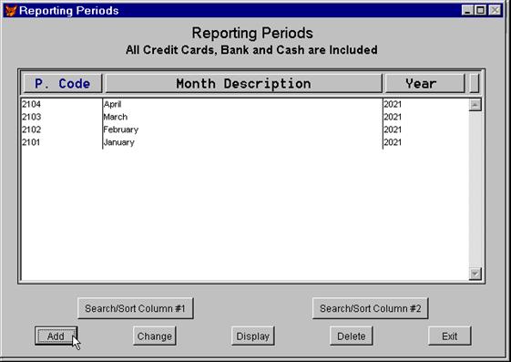Click the scrollbar up arrow
Viewport: 511px width, 362px height.
(x=475, y=105)
